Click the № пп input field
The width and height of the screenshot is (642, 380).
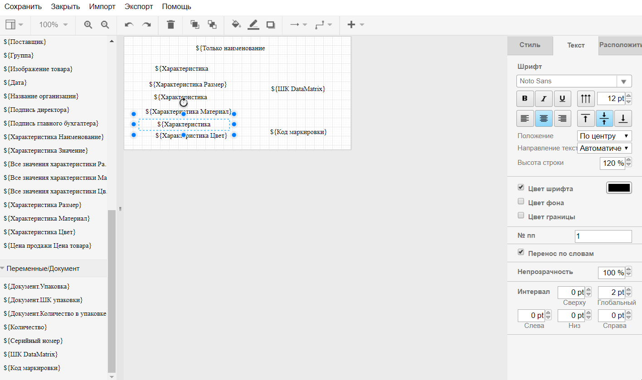(x=603, y=236)
